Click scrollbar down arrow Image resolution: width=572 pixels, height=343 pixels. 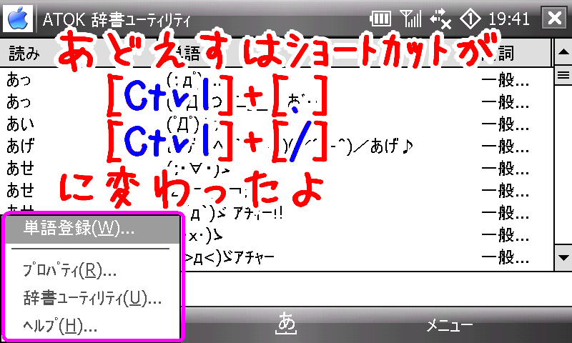[x=563, y=258]
